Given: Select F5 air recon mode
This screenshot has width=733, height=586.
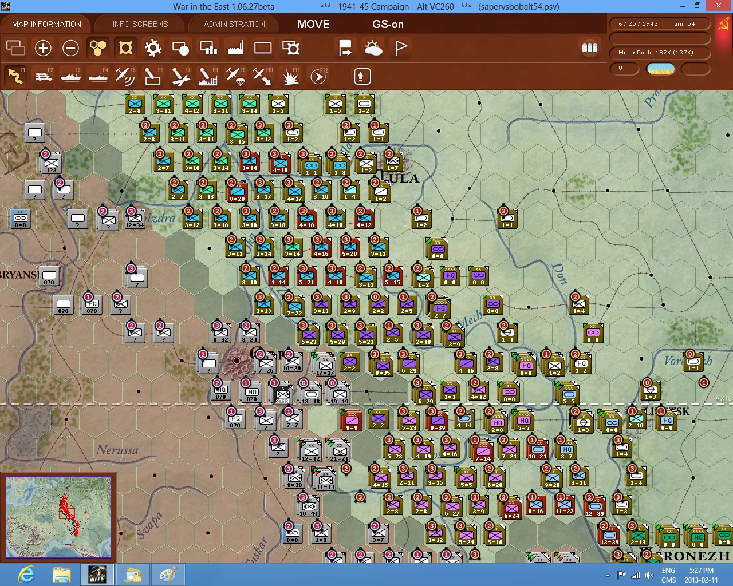Looking at the screenshot, I should click(x=125, y=76).
